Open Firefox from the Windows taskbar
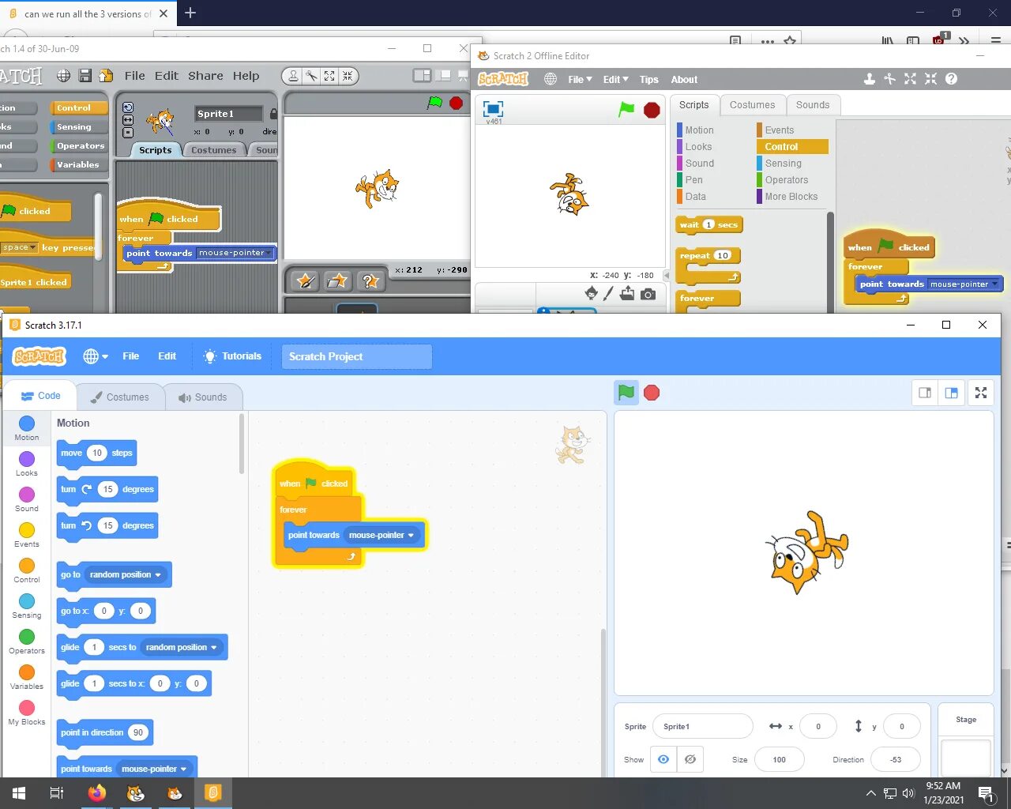This screenshot has width=1011, height=809. pos(97,792)
